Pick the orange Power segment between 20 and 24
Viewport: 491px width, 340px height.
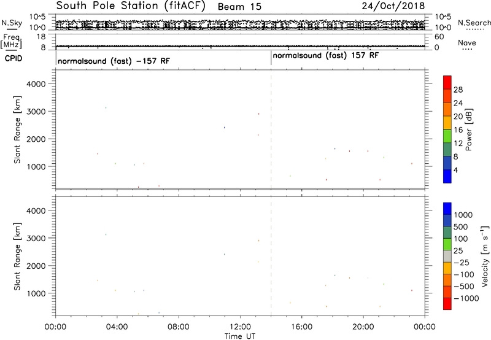(x=447, y=109)
